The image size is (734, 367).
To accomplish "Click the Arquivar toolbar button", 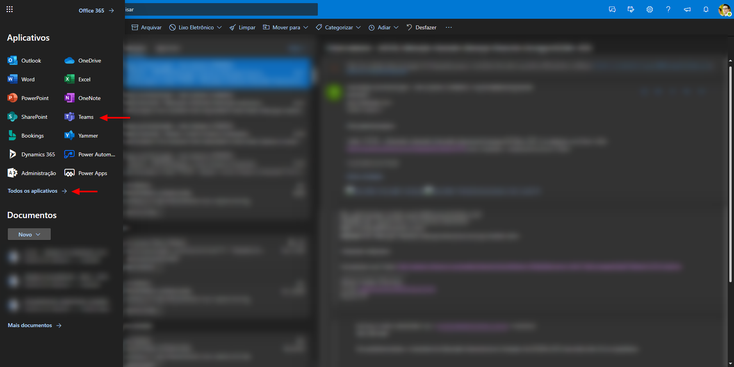I will click(146, 27).
